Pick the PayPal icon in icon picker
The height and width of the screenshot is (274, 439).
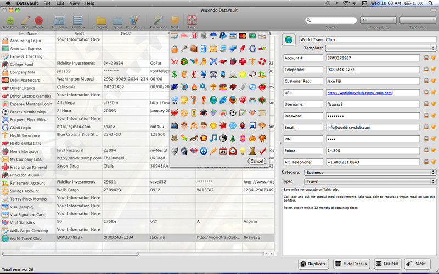tap(223, 36)
